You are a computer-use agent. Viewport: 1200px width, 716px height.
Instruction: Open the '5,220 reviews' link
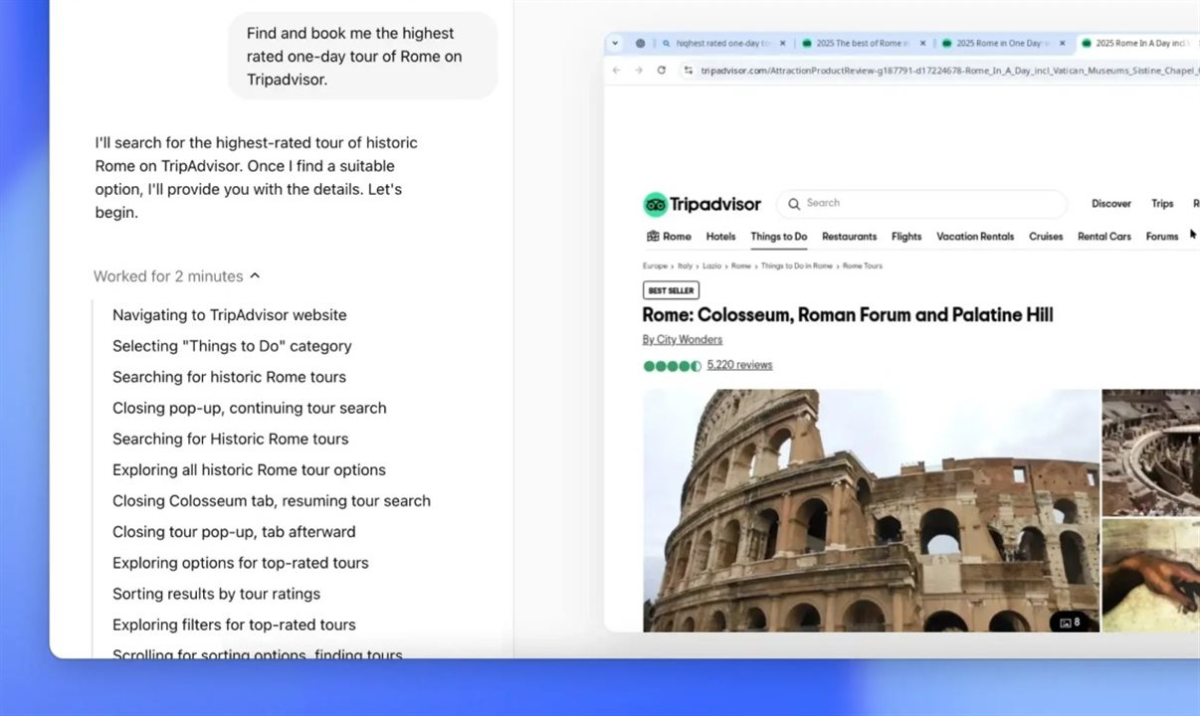(739, 365)
